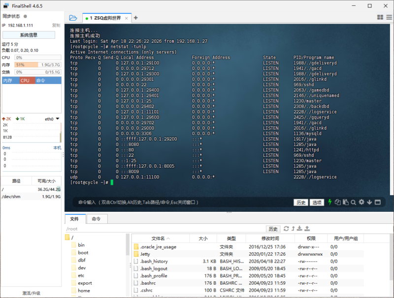This screenshot has height=298, width=394.
Task: Sort files by 文件名 column header
Action: (x=161, y=238)
